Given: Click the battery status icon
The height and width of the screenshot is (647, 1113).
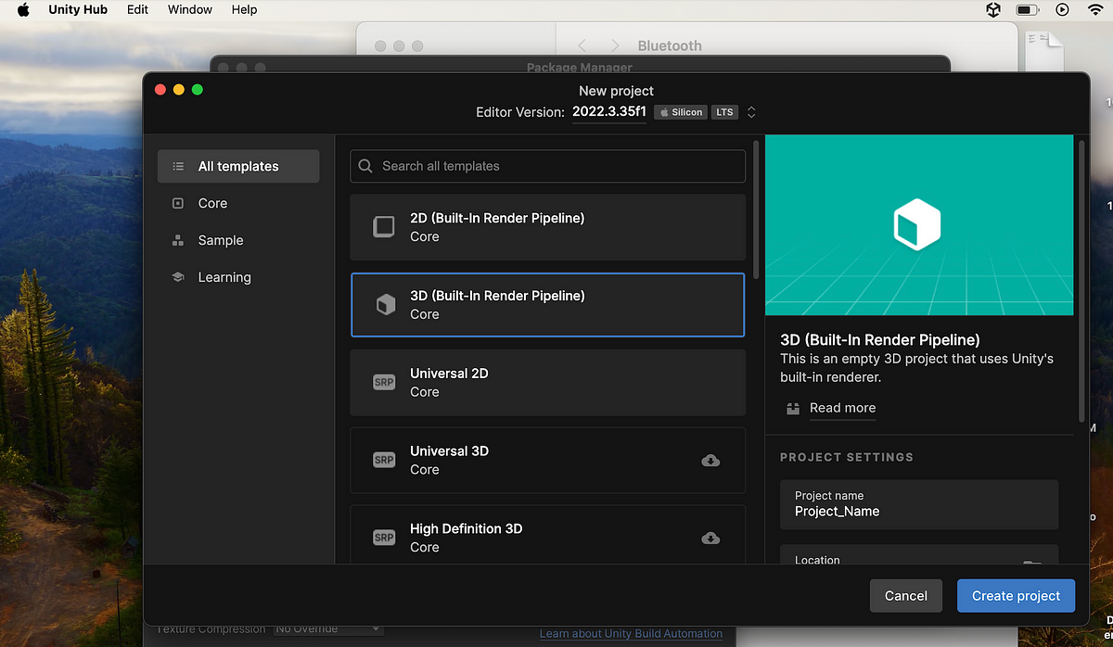Looking at the screenshot, I should click(1027, 9).
